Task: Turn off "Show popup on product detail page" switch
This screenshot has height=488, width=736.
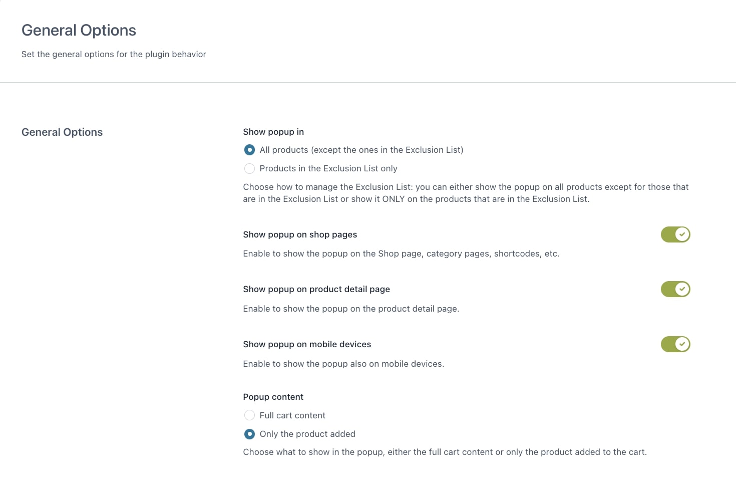Action: [x=675, y=289]
